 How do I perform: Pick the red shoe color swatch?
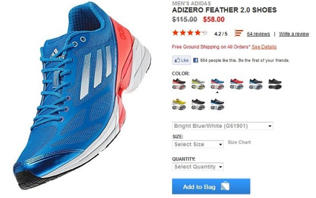click(237, 84)
